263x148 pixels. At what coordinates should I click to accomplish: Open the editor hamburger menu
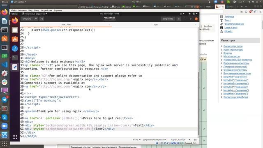pyautogui.click(x=179, y=19)
